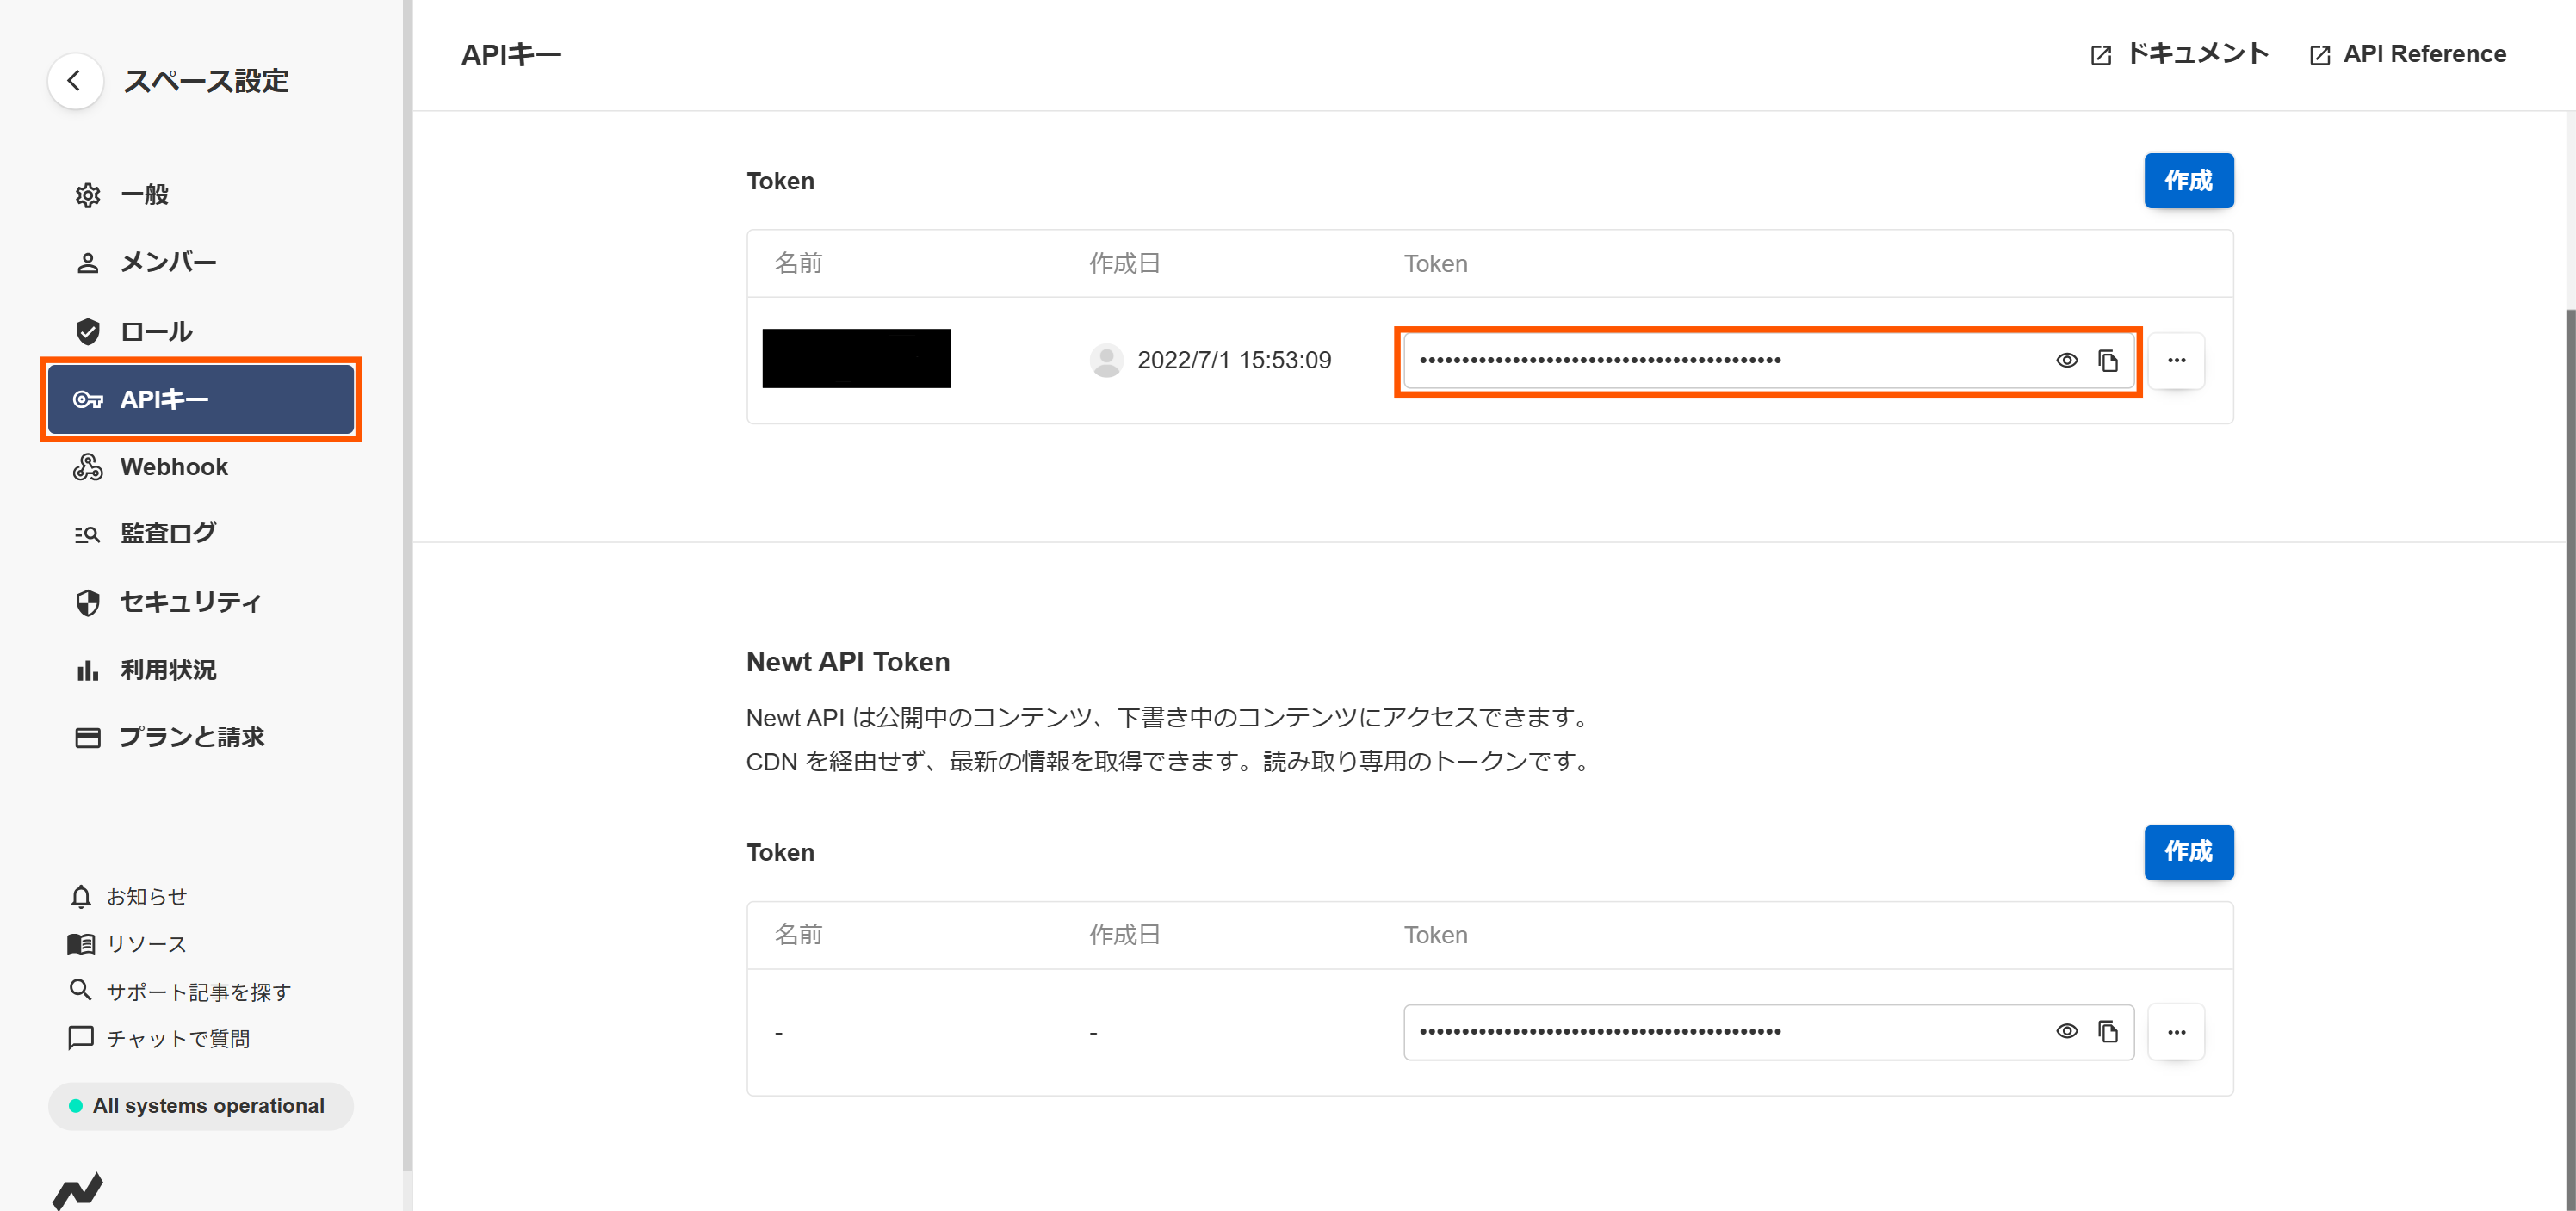Click the Newt logo at sidebar bottom
Screen dimensions: 2576x1211
pyautogui.click(x=78, y=1190)
